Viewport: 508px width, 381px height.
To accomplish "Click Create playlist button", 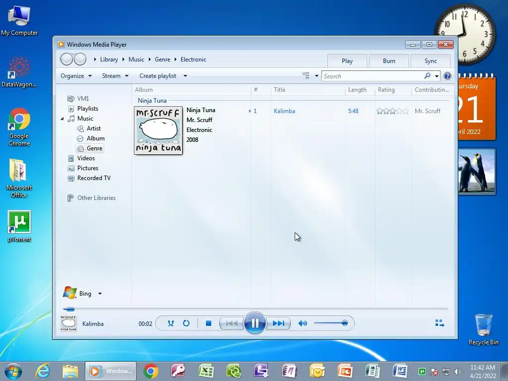I will point(158,76).
